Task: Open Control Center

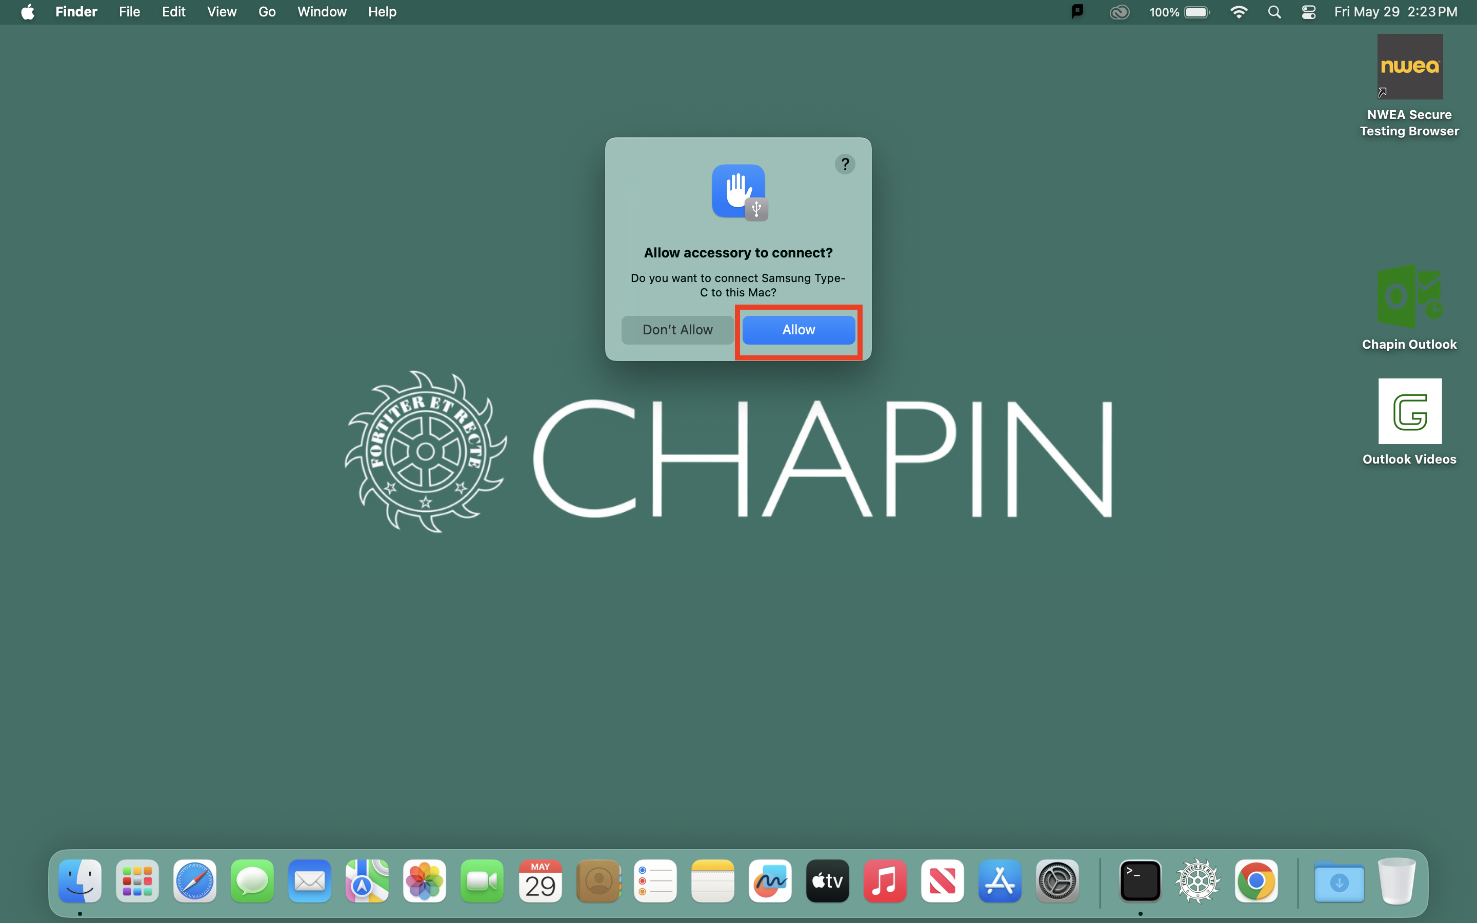Action: click(x=1309, y=12)
